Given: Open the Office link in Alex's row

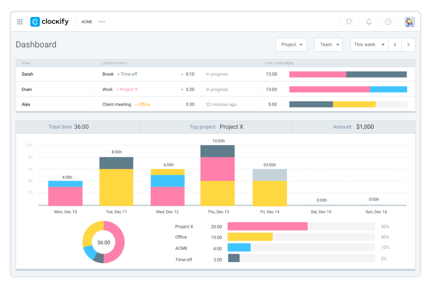Looking at the screenshot, I should (144, 104).
